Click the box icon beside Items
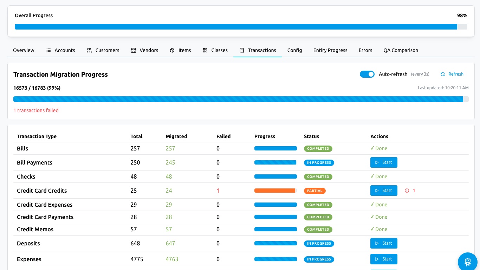This screenshot has width=480, height=270. coord(172,50)
